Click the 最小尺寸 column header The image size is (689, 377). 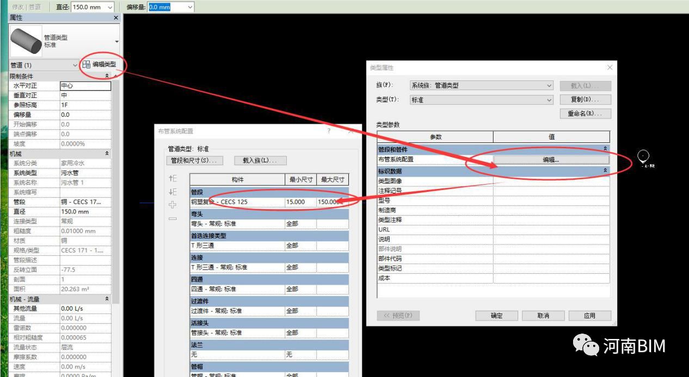300,179
